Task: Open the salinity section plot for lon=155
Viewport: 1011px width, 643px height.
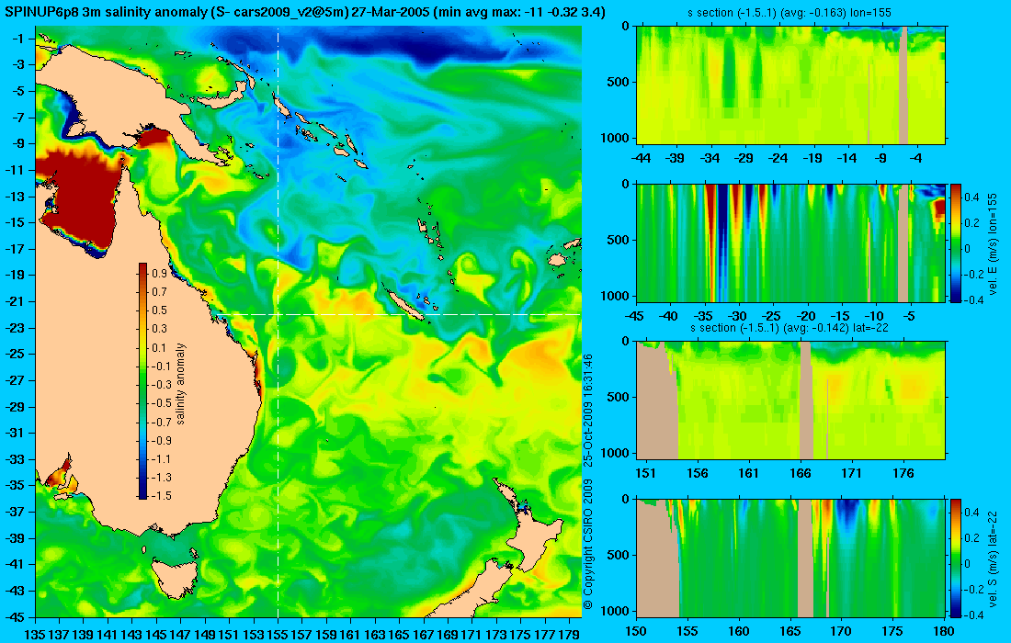Action: click(791, 85)
